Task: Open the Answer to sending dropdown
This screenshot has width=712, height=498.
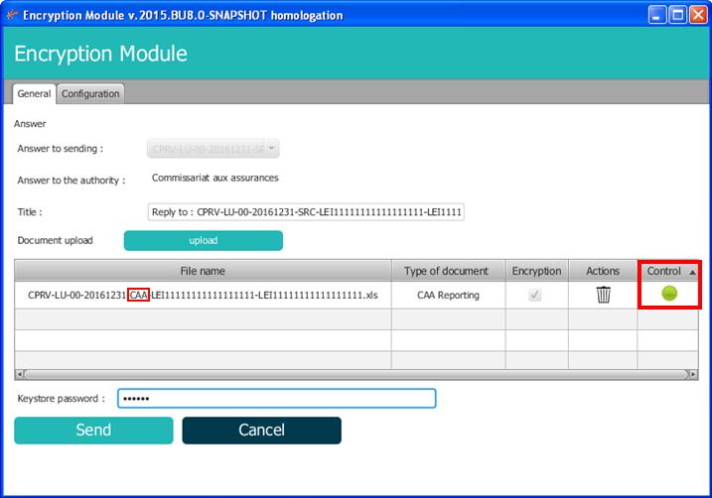Action: coord(272,149)
